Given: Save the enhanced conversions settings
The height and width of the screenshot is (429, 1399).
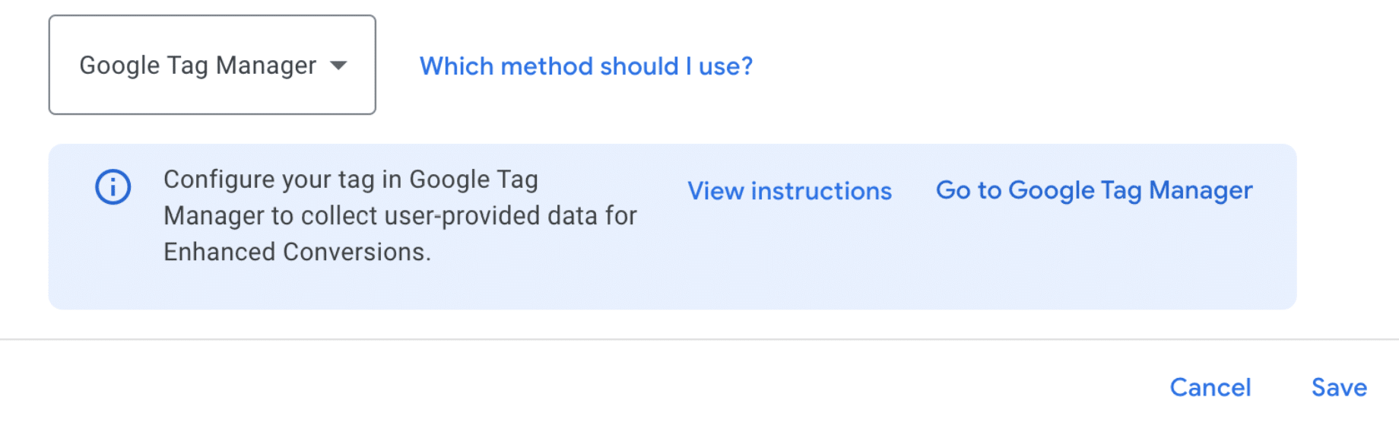Looking at the screenshot, I should [1339, 387].
